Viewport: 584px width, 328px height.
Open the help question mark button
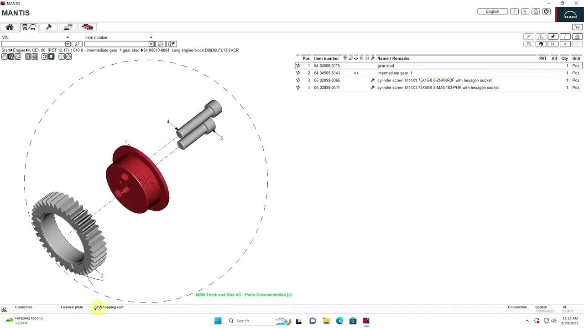pyautogui.click(x=514, y=11)
